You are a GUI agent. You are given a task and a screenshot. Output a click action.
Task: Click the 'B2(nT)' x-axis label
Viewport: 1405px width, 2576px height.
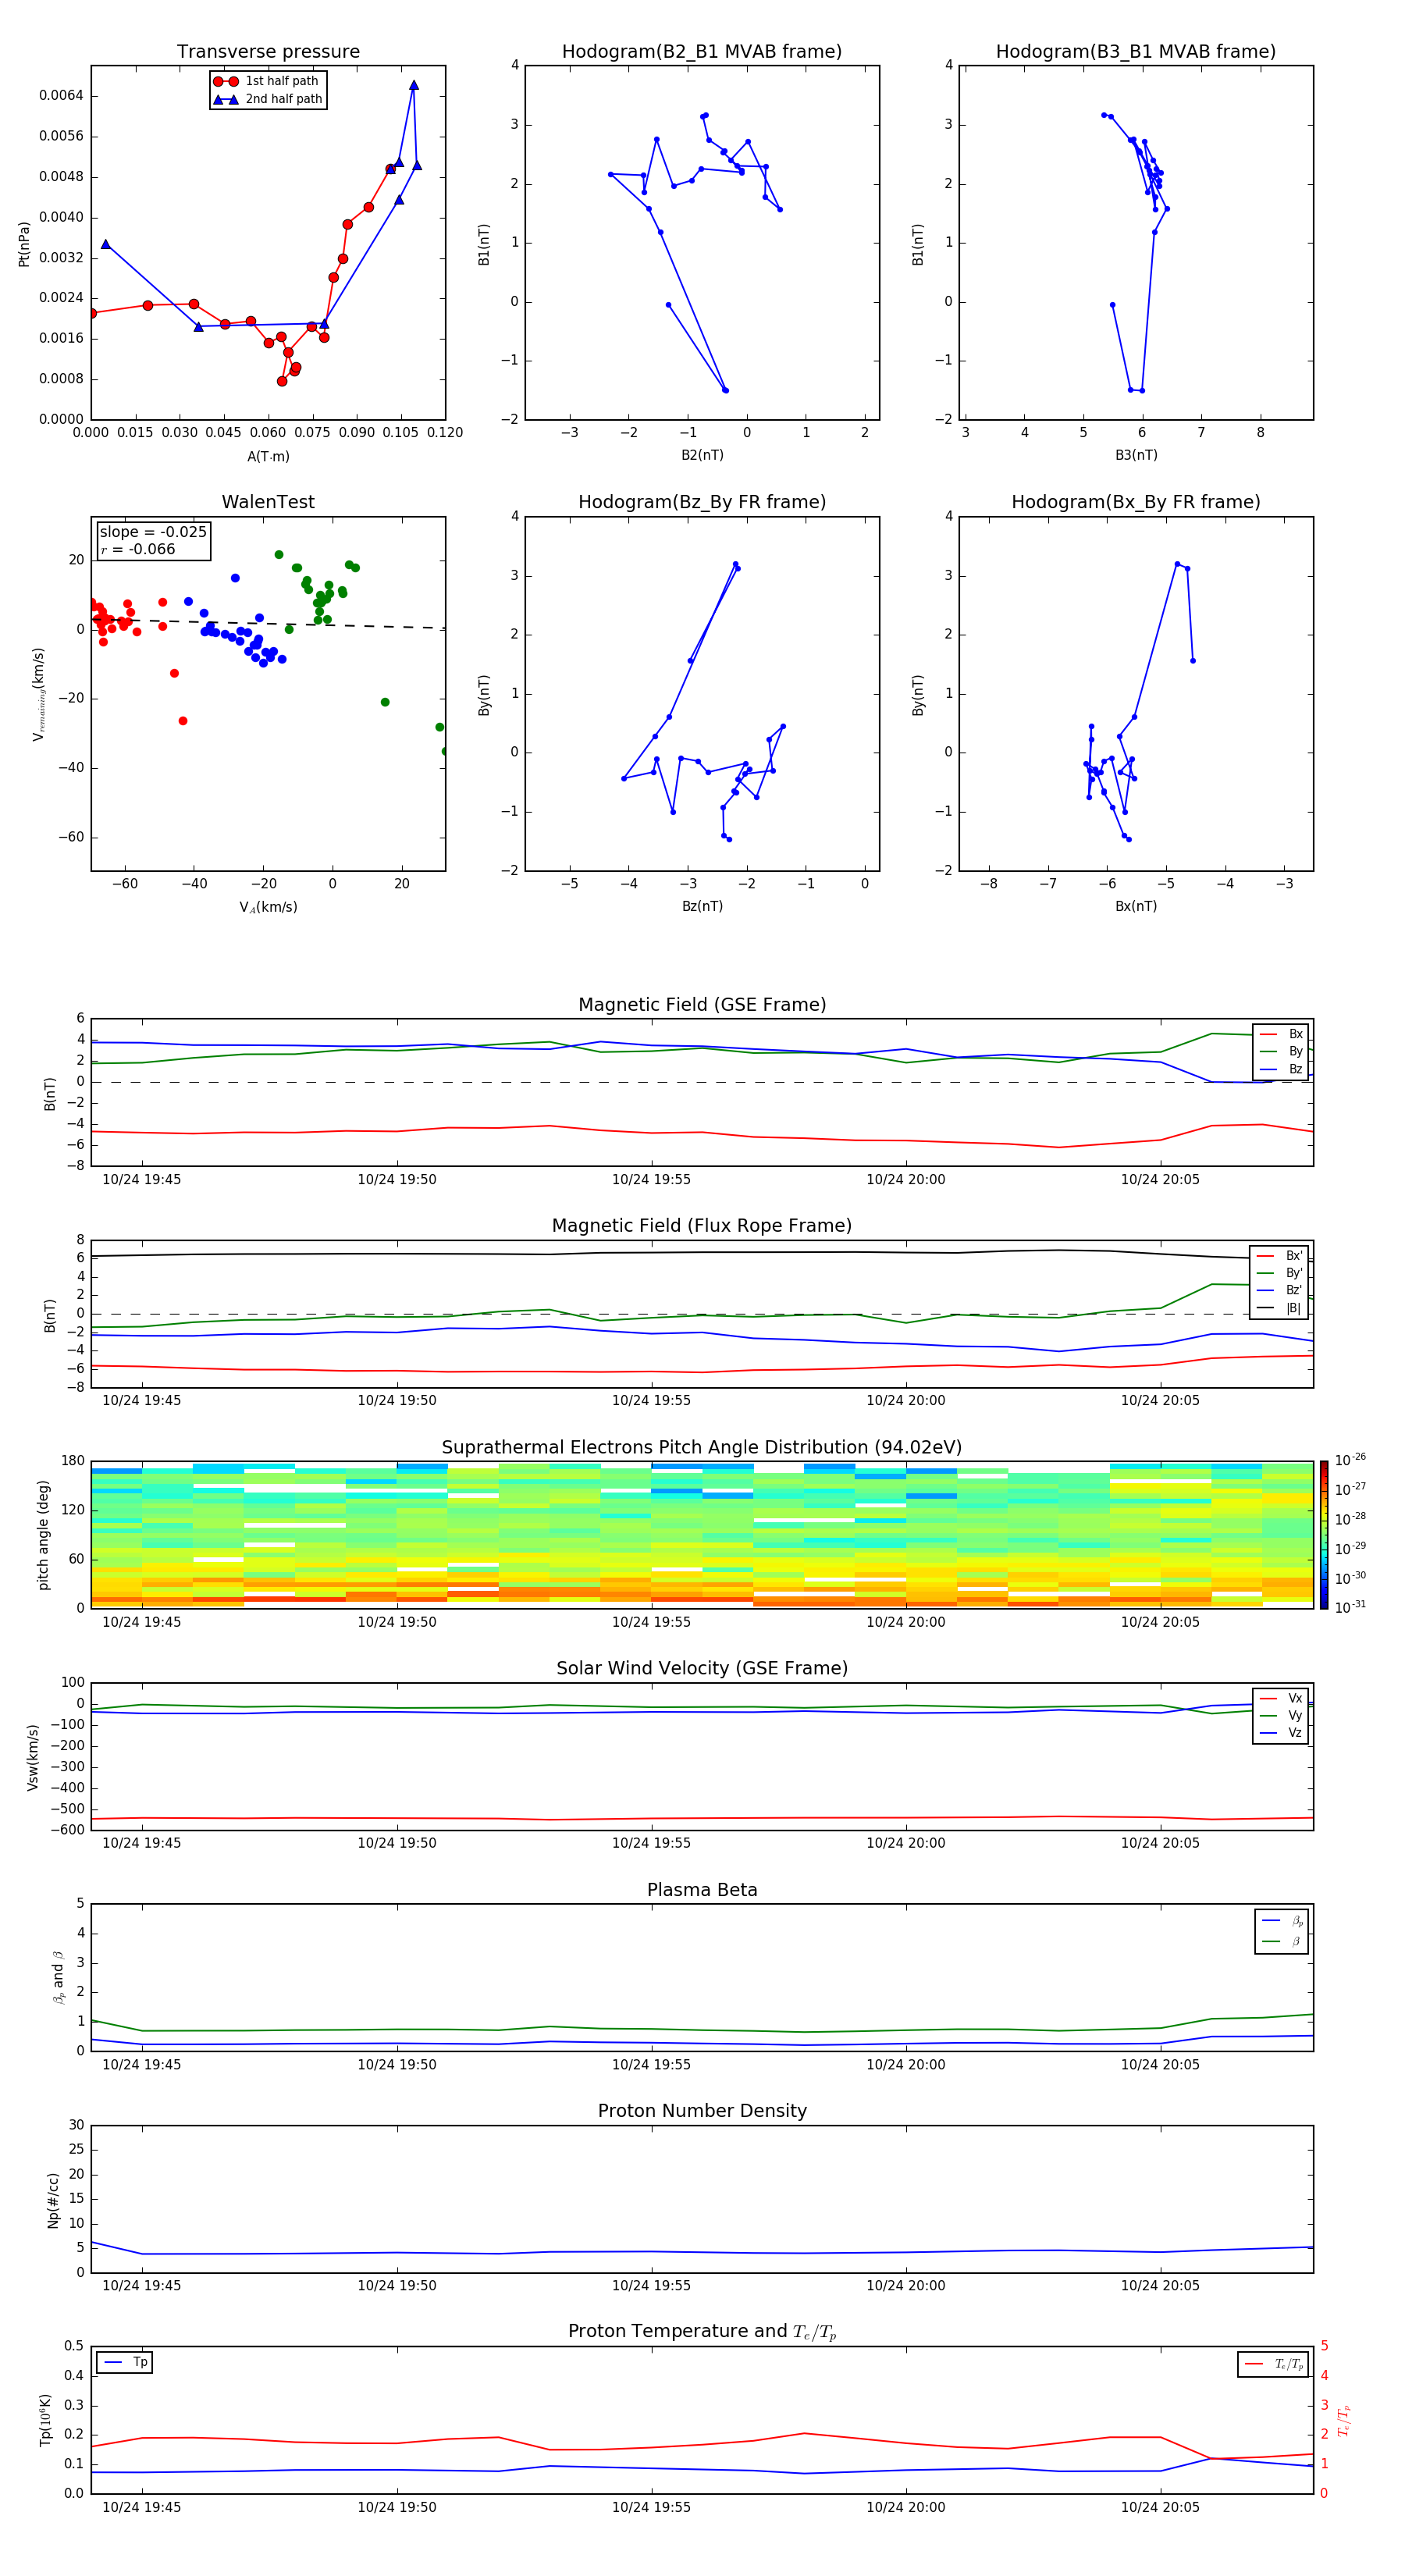pos(702,455)
